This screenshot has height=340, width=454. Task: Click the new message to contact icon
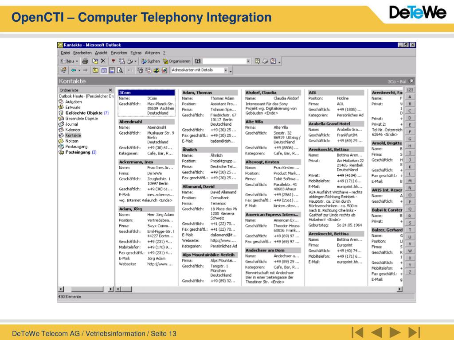click(121, 61)
